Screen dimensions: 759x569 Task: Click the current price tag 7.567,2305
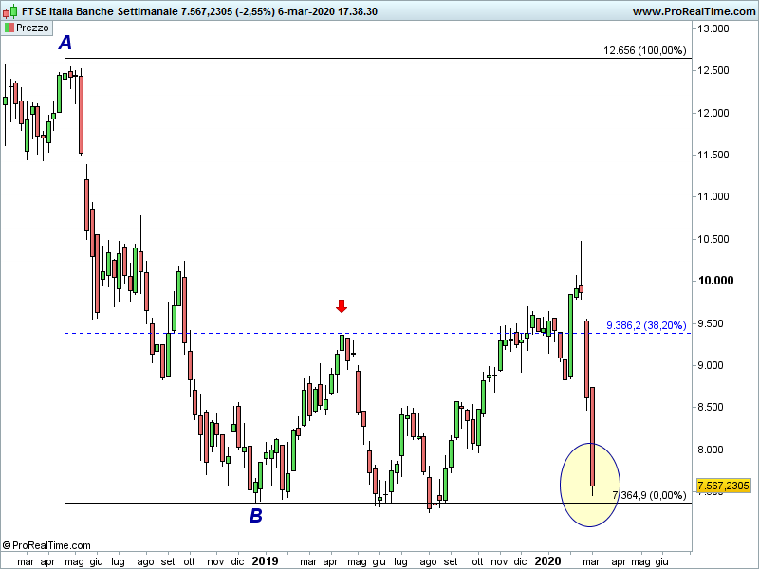(724, 486)
